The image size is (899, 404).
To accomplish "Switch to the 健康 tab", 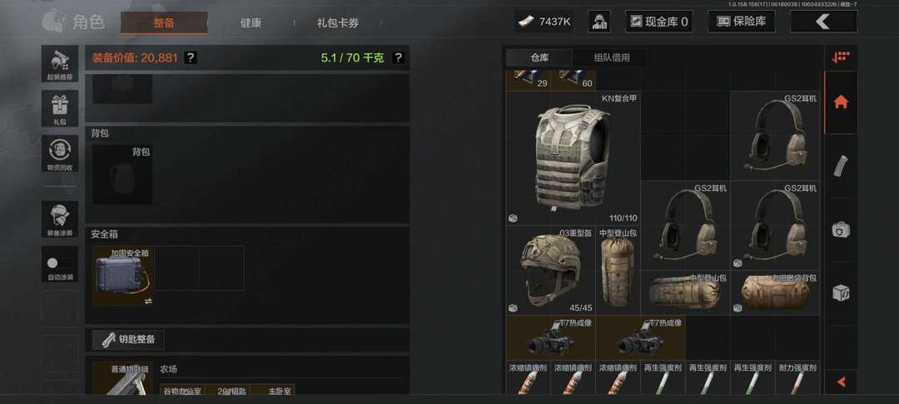I will click(x=251, y=23).
